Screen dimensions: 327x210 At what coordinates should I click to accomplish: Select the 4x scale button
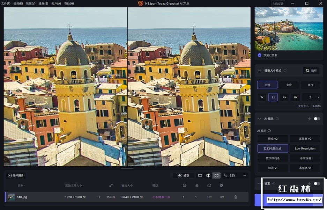284,97
